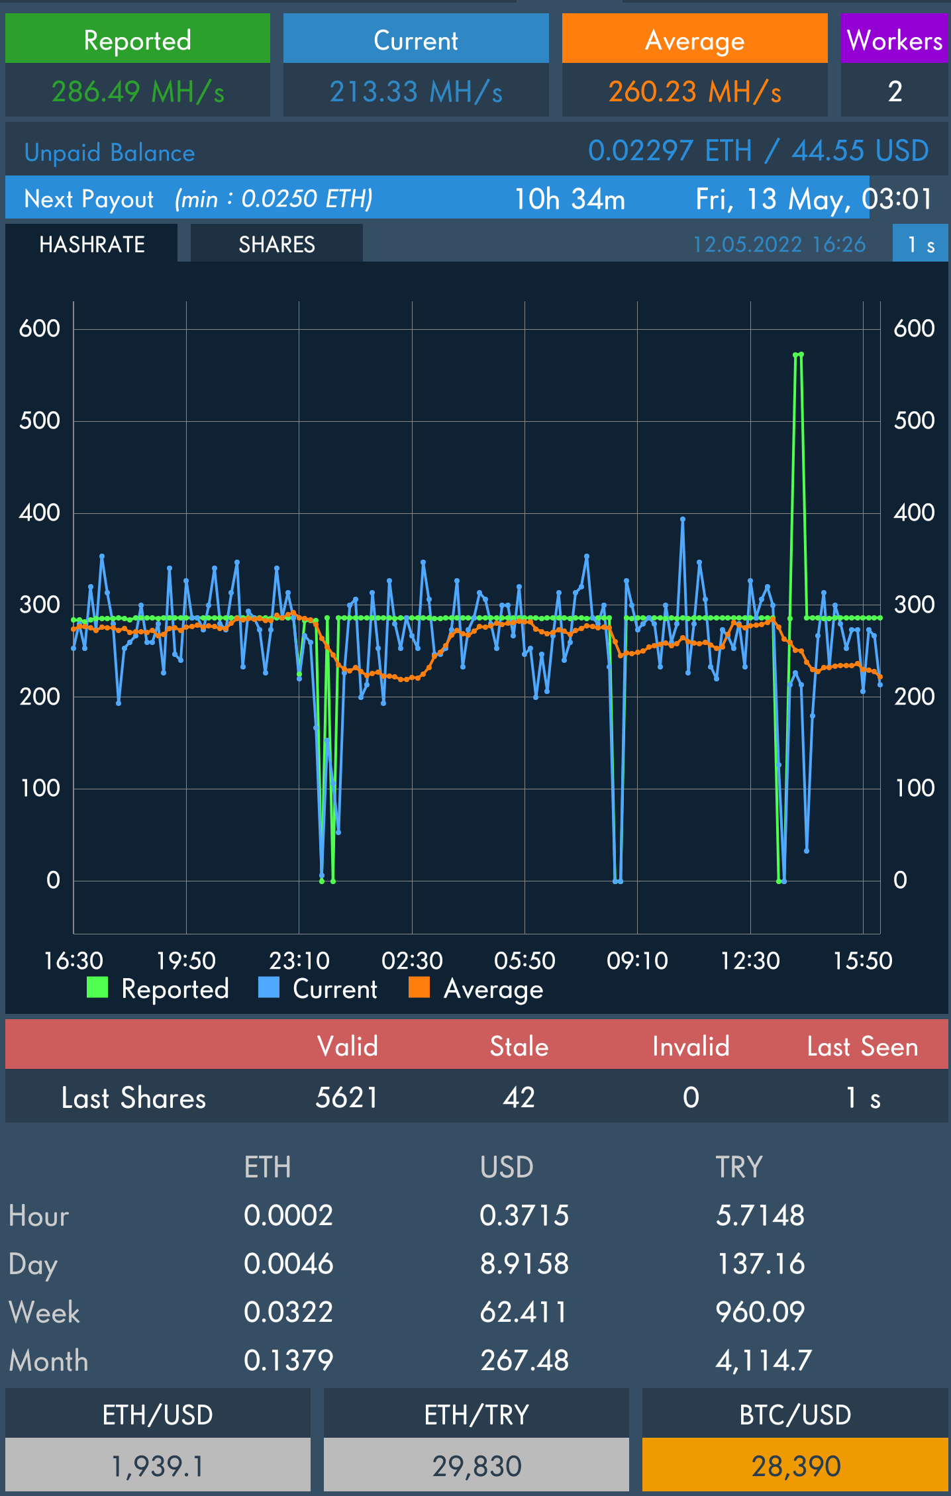Image resolution: width=951 pixels, height=1496 pixels.
Task: Tap the BTC/USD price 28,390
Action: [x=795, y=1466]
